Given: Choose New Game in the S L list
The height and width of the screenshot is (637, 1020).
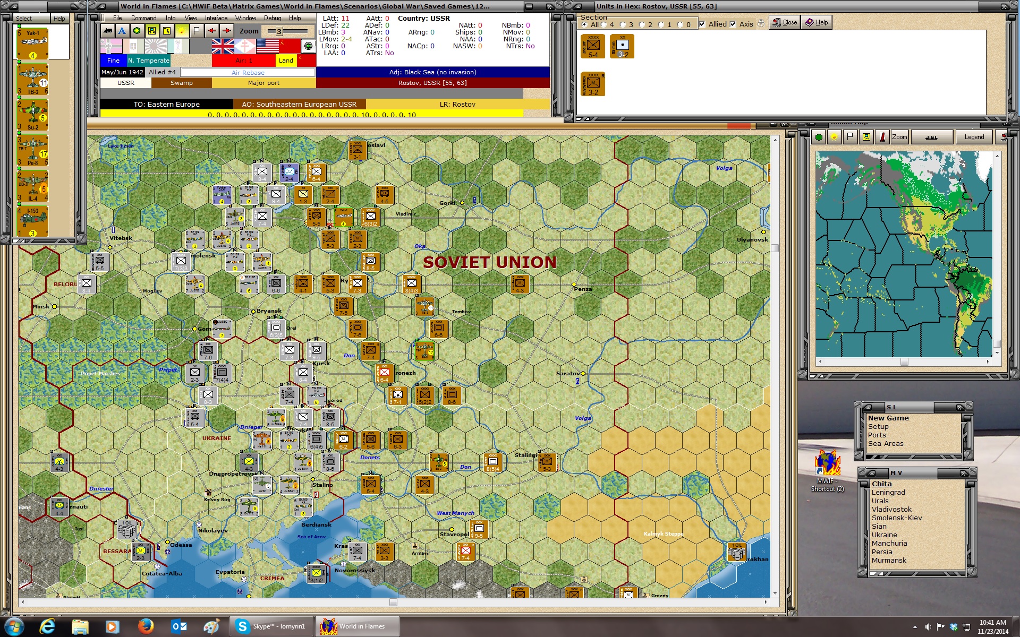Looking at the screenshot, I should click(888, 418).
